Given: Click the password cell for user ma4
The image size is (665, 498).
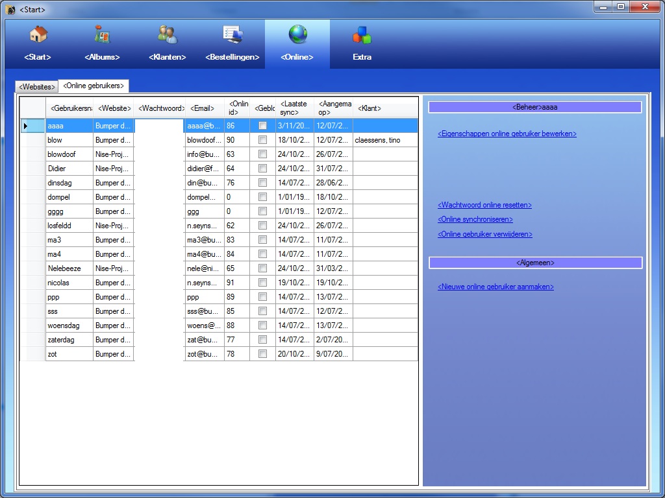Looking at the screenshot, I should click(x=160, y=254).
